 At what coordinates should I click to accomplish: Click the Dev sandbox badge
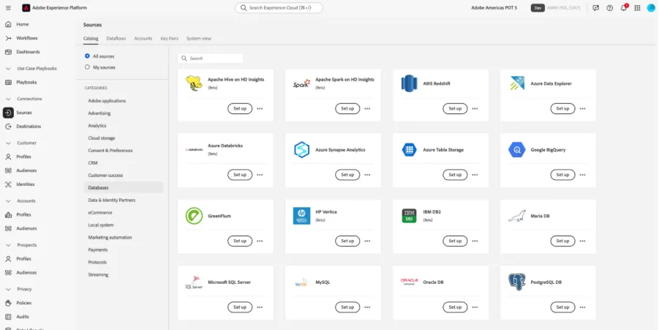[538, 8]
